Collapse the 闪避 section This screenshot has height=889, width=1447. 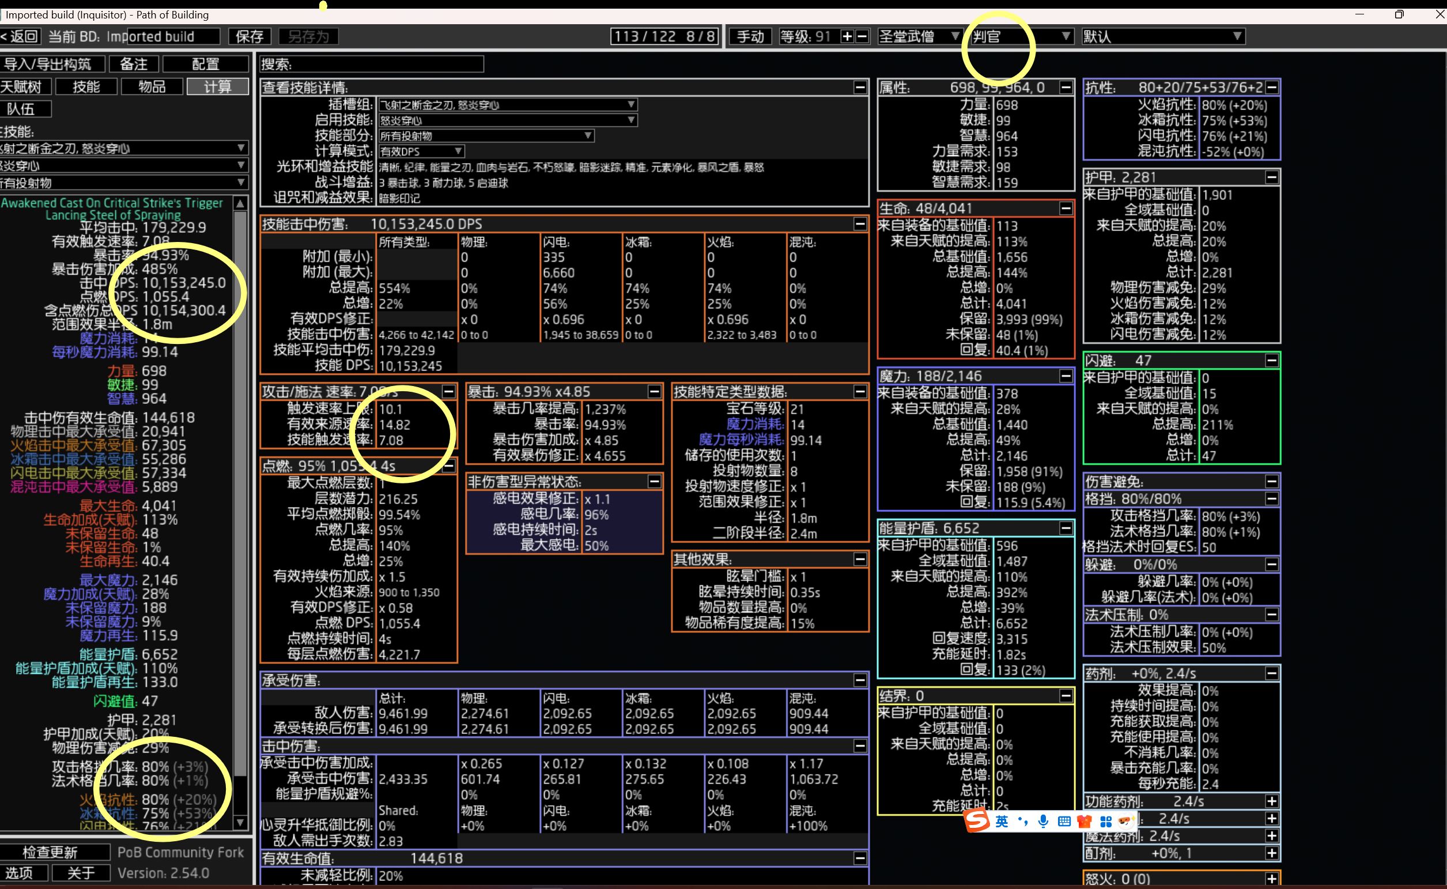[1271, 361]
